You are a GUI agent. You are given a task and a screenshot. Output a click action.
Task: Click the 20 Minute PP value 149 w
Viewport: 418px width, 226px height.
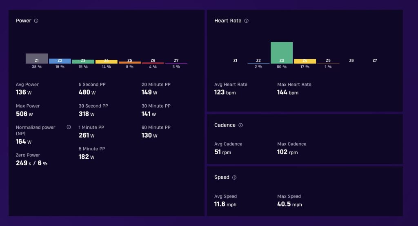149,92
